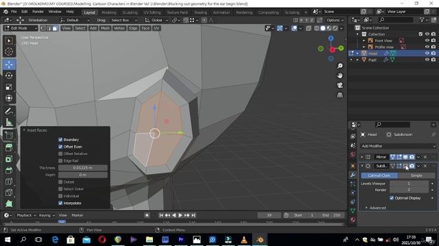Switch to face select mode
This screenshot has height=246, width=439.
[55, 28]
